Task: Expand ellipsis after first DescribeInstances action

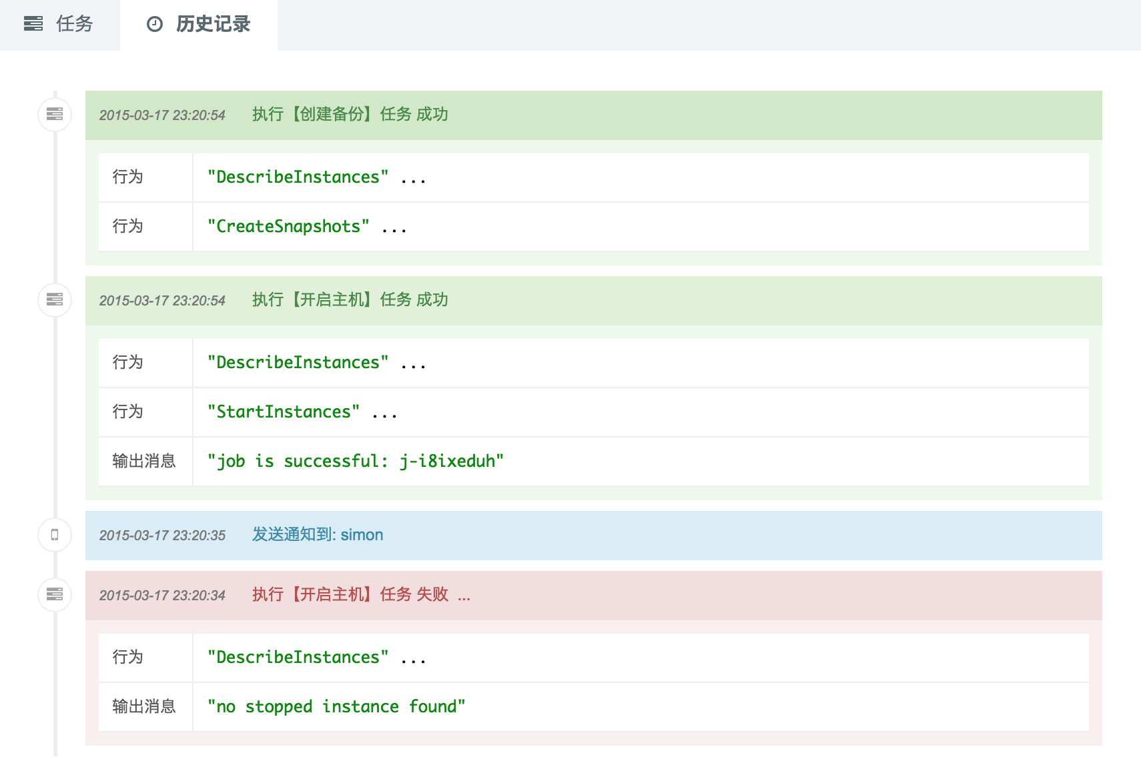Action: point(413,178)
